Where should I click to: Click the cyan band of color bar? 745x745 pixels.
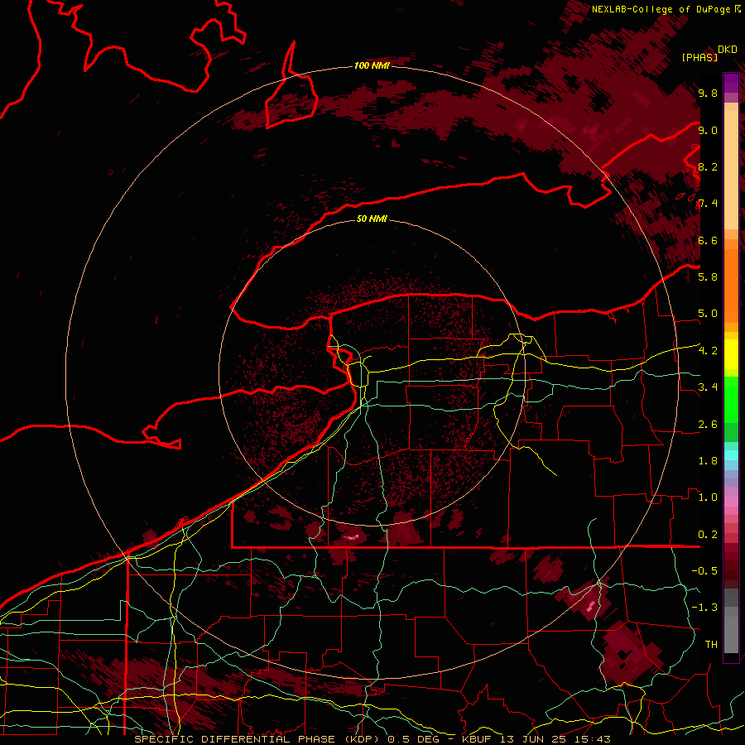[x=731, y=454]
